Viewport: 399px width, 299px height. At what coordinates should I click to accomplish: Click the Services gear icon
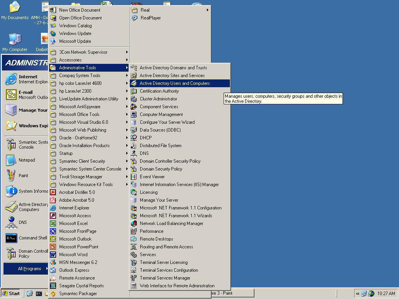coord(134,255)
